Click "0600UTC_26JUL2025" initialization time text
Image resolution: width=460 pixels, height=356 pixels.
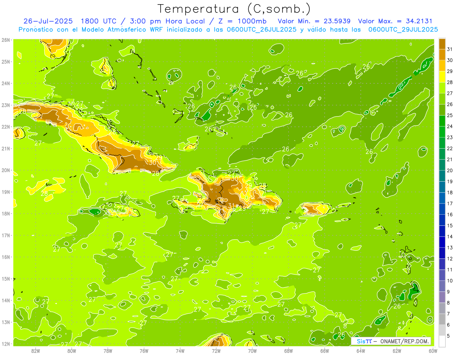[261, 29]
